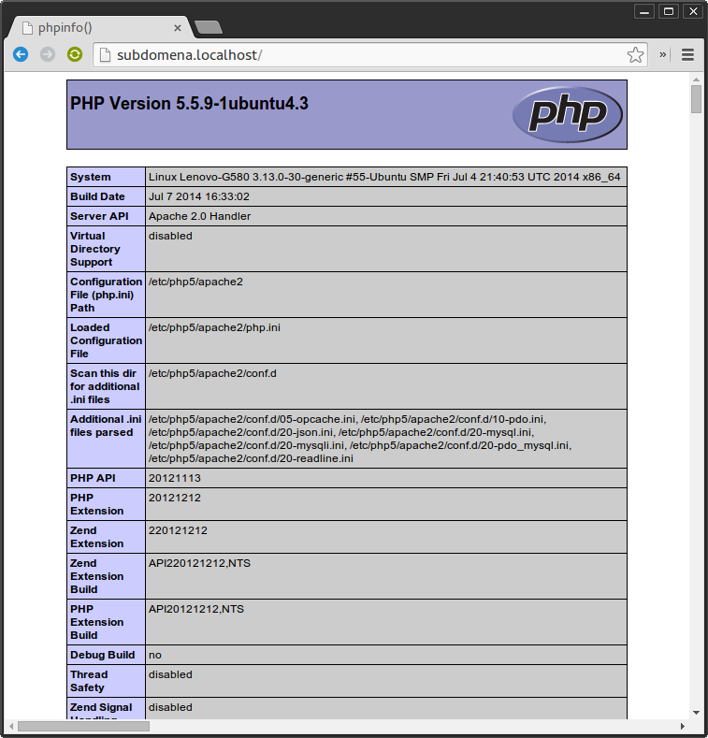Click the Linux Lenovo-G580 system value
The image size is (708, 738).
(384, 177)
